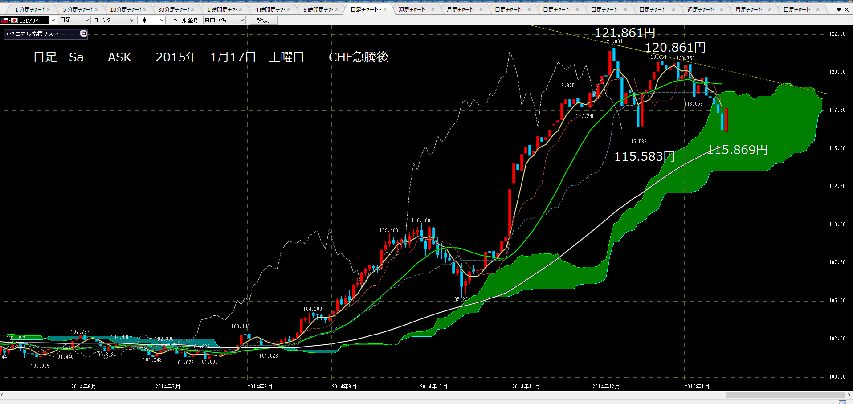Click the ASK label in the chart note
The width and height of the screenshot is (853, 404).
(x=120, y=57)
